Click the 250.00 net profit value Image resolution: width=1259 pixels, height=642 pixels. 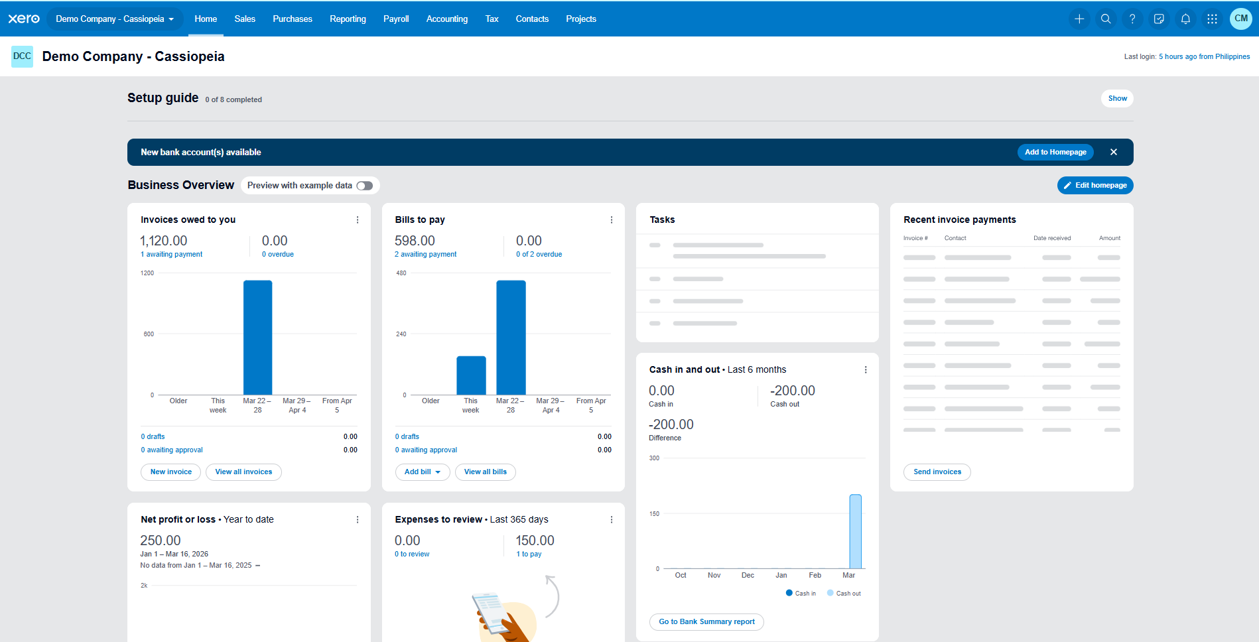[x=161, y=541]
